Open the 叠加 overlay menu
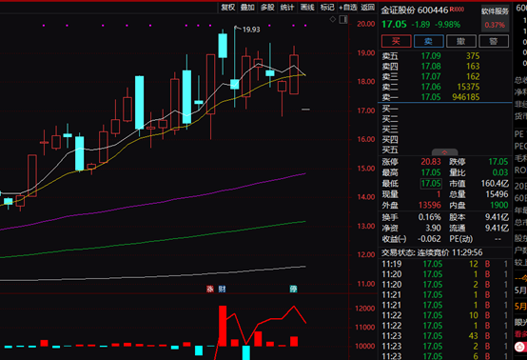 coord(247,7)
